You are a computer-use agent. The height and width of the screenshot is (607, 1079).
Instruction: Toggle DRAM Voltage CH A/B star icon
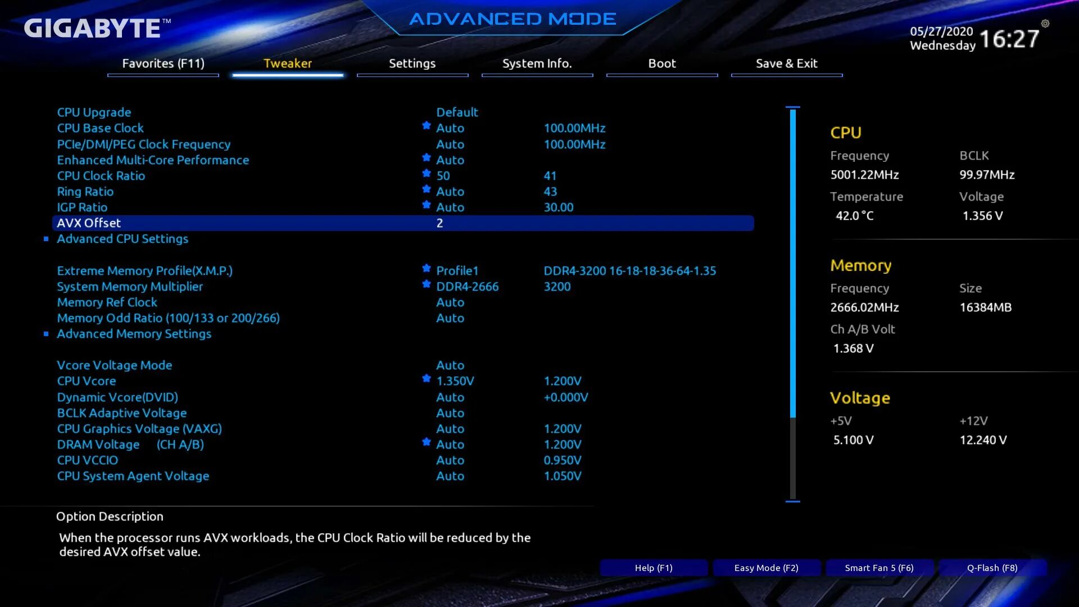(x=425, y=444)
